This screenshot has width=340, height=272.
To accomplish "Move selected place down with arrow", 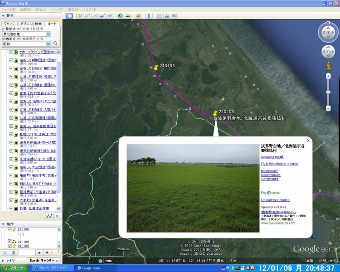I will pyautogui.click(x=47, y=253).
